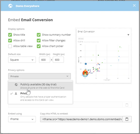Choose the Private privacy option
This screenshot has height=134, width=140.
coord(40,97)
